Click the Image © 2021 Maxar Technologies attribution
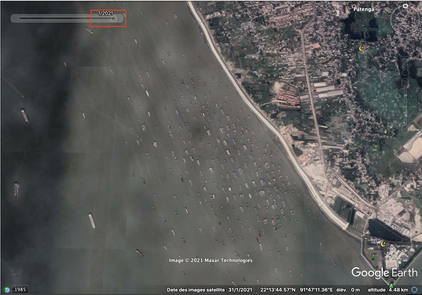This screenshot has width=422, height=295. click(x=211, y=261)
